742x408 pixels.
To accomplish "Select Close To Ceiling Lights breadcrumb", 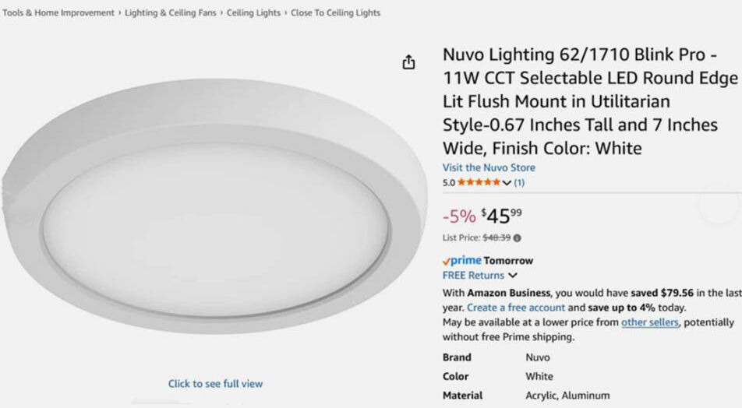I will pos(336,13).
